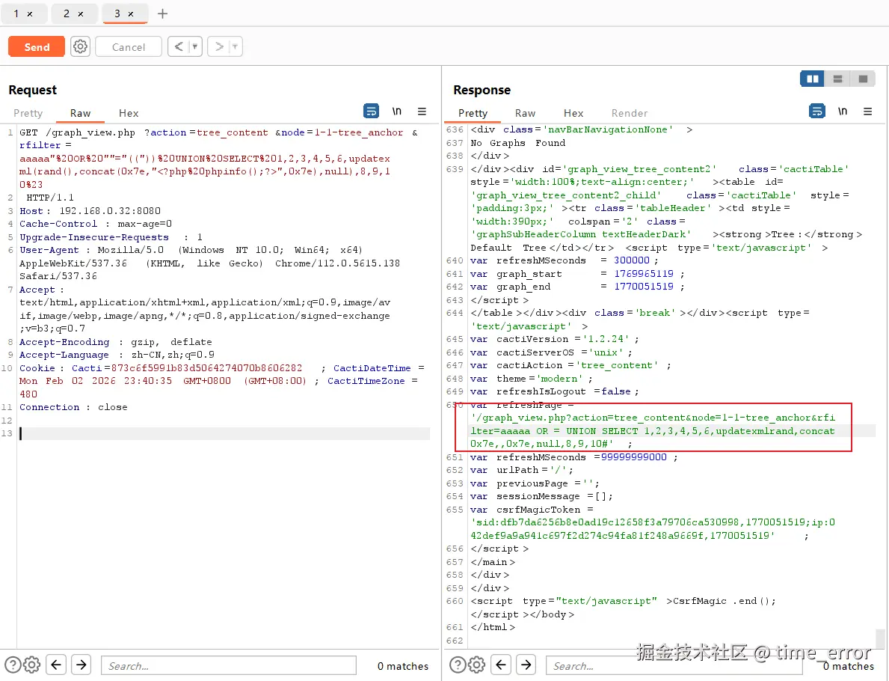
Task: Open Request search help icon
Action: (x=13, y=665)
